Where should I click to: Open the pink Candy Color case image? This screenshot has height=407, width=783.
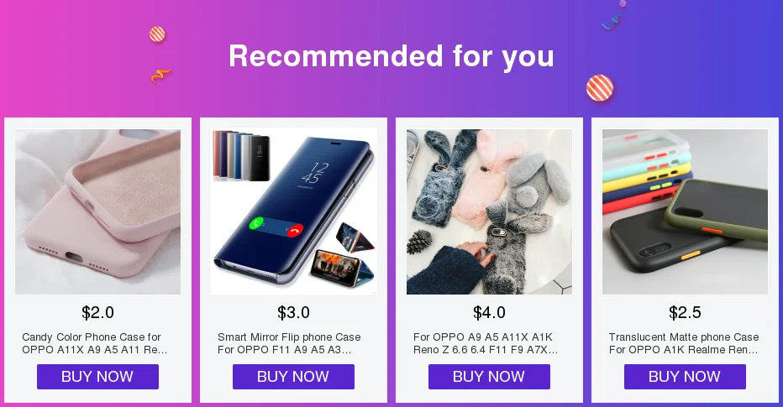97,211
